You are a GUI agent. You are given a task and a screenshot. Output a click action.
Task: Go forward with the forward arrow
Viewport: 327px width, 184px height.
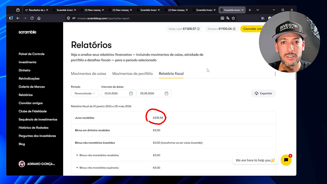(x=25, y=18)
